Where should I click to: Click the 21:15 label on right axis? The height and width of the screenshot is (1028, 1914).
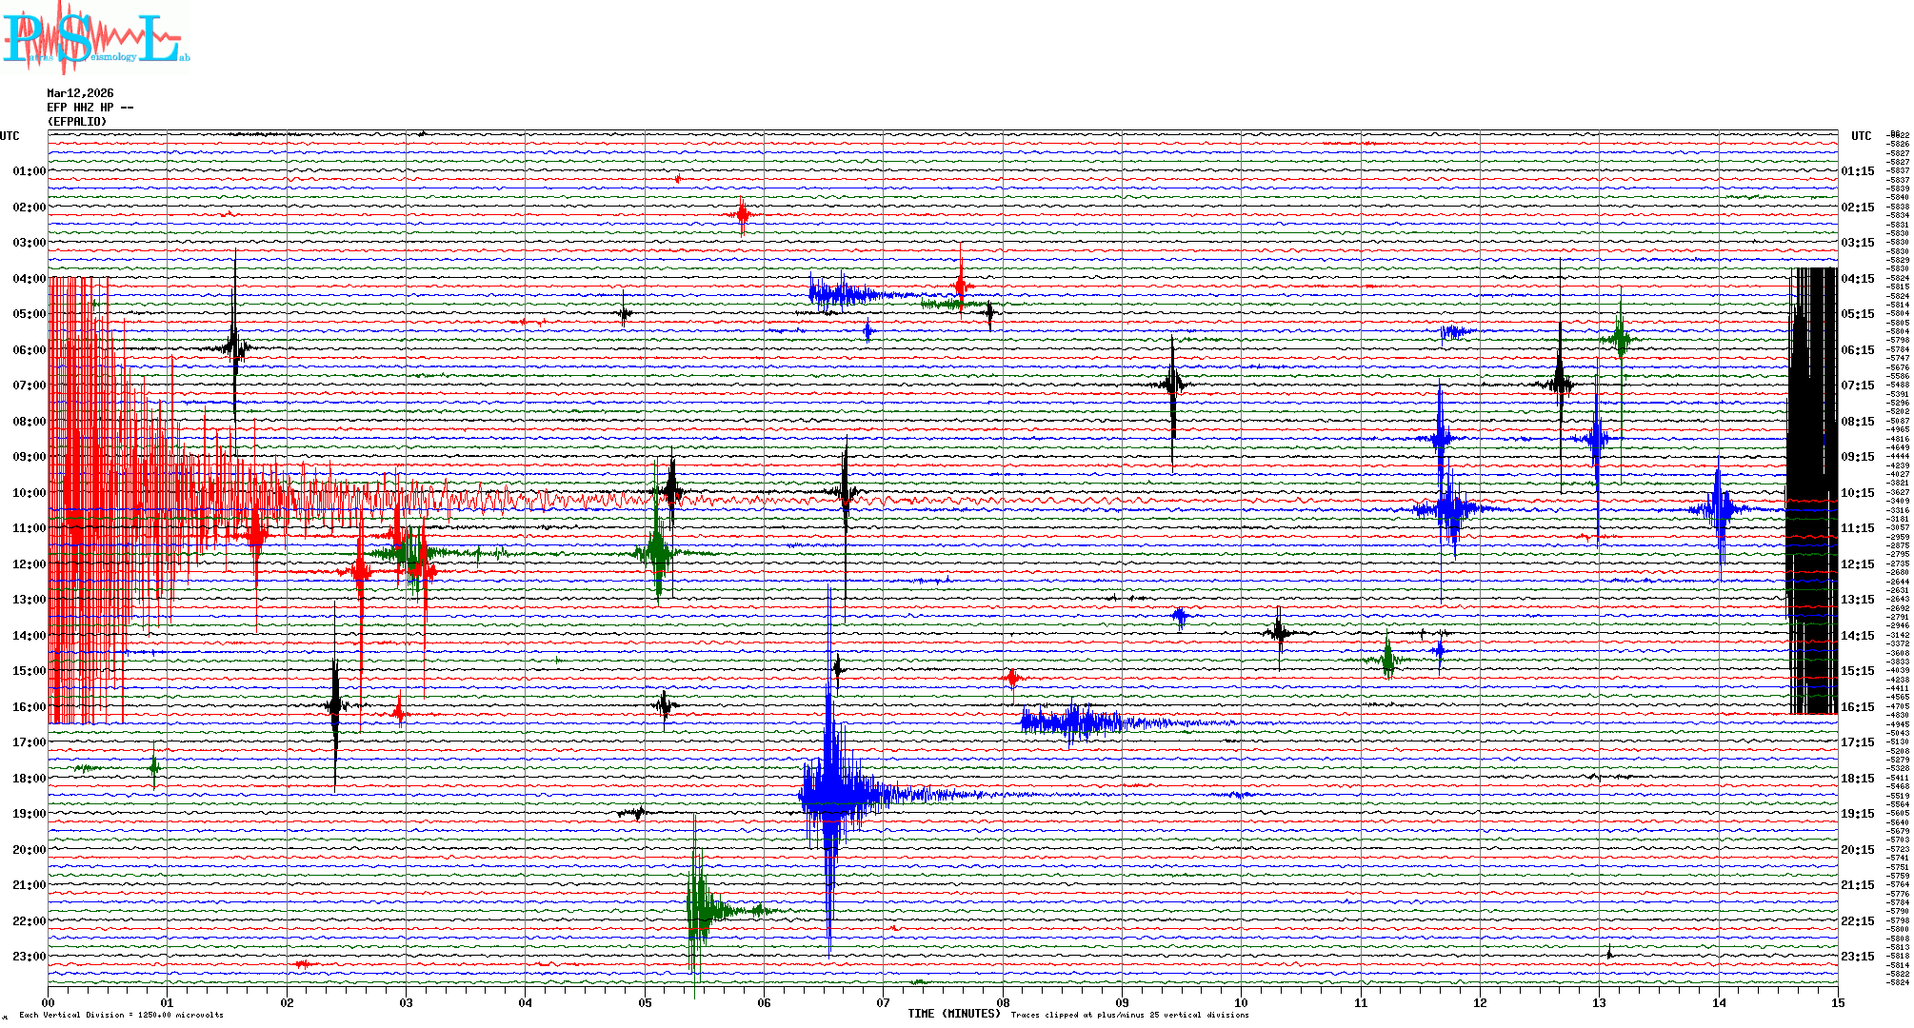1857,885
